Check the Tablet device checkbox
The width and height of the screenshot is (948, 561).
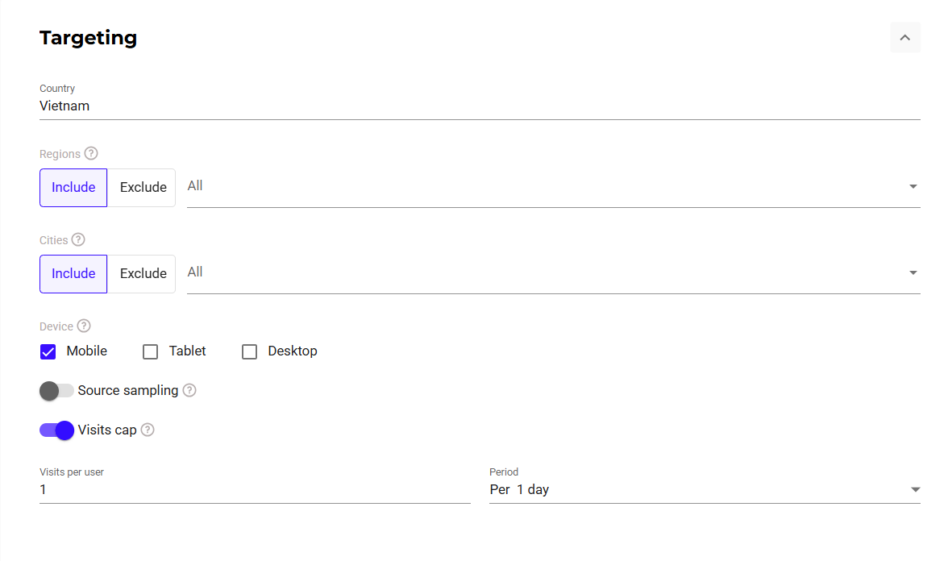(x=150, y=351)
